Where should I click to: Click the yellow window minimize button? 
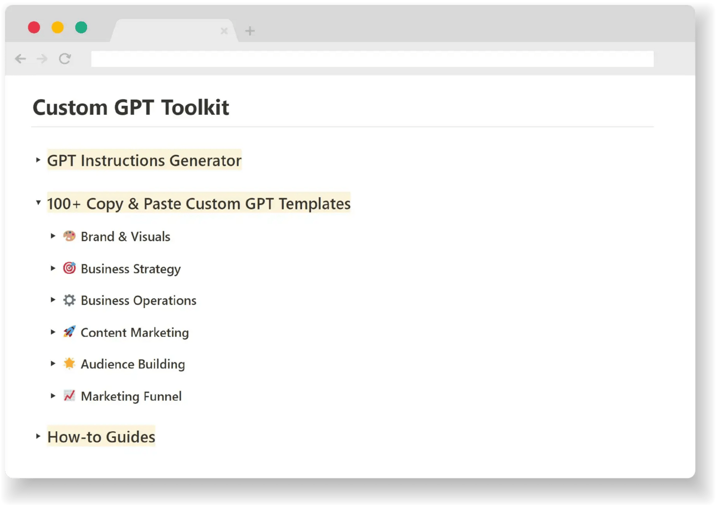tap(58, 27)
